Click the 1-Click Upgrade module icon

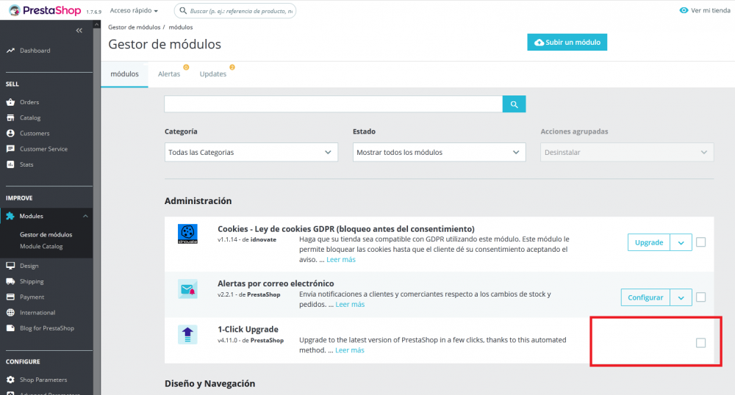click(x=187, y=335)
